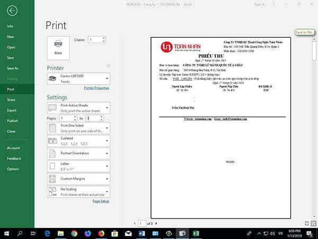The width and height of the screenshot is (318, 239).
Task: Select Save As in the sidebar
Action: click(13, 69)
